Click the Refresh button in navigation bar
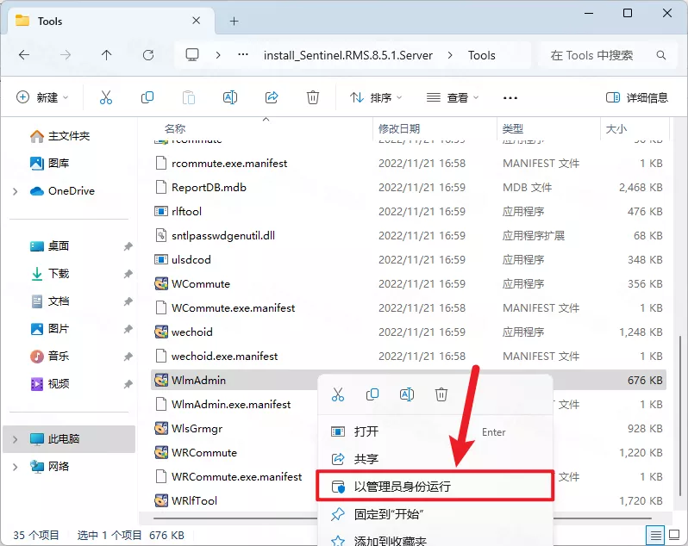This screenshot has height=546, width=688. [x=147, y=55]
